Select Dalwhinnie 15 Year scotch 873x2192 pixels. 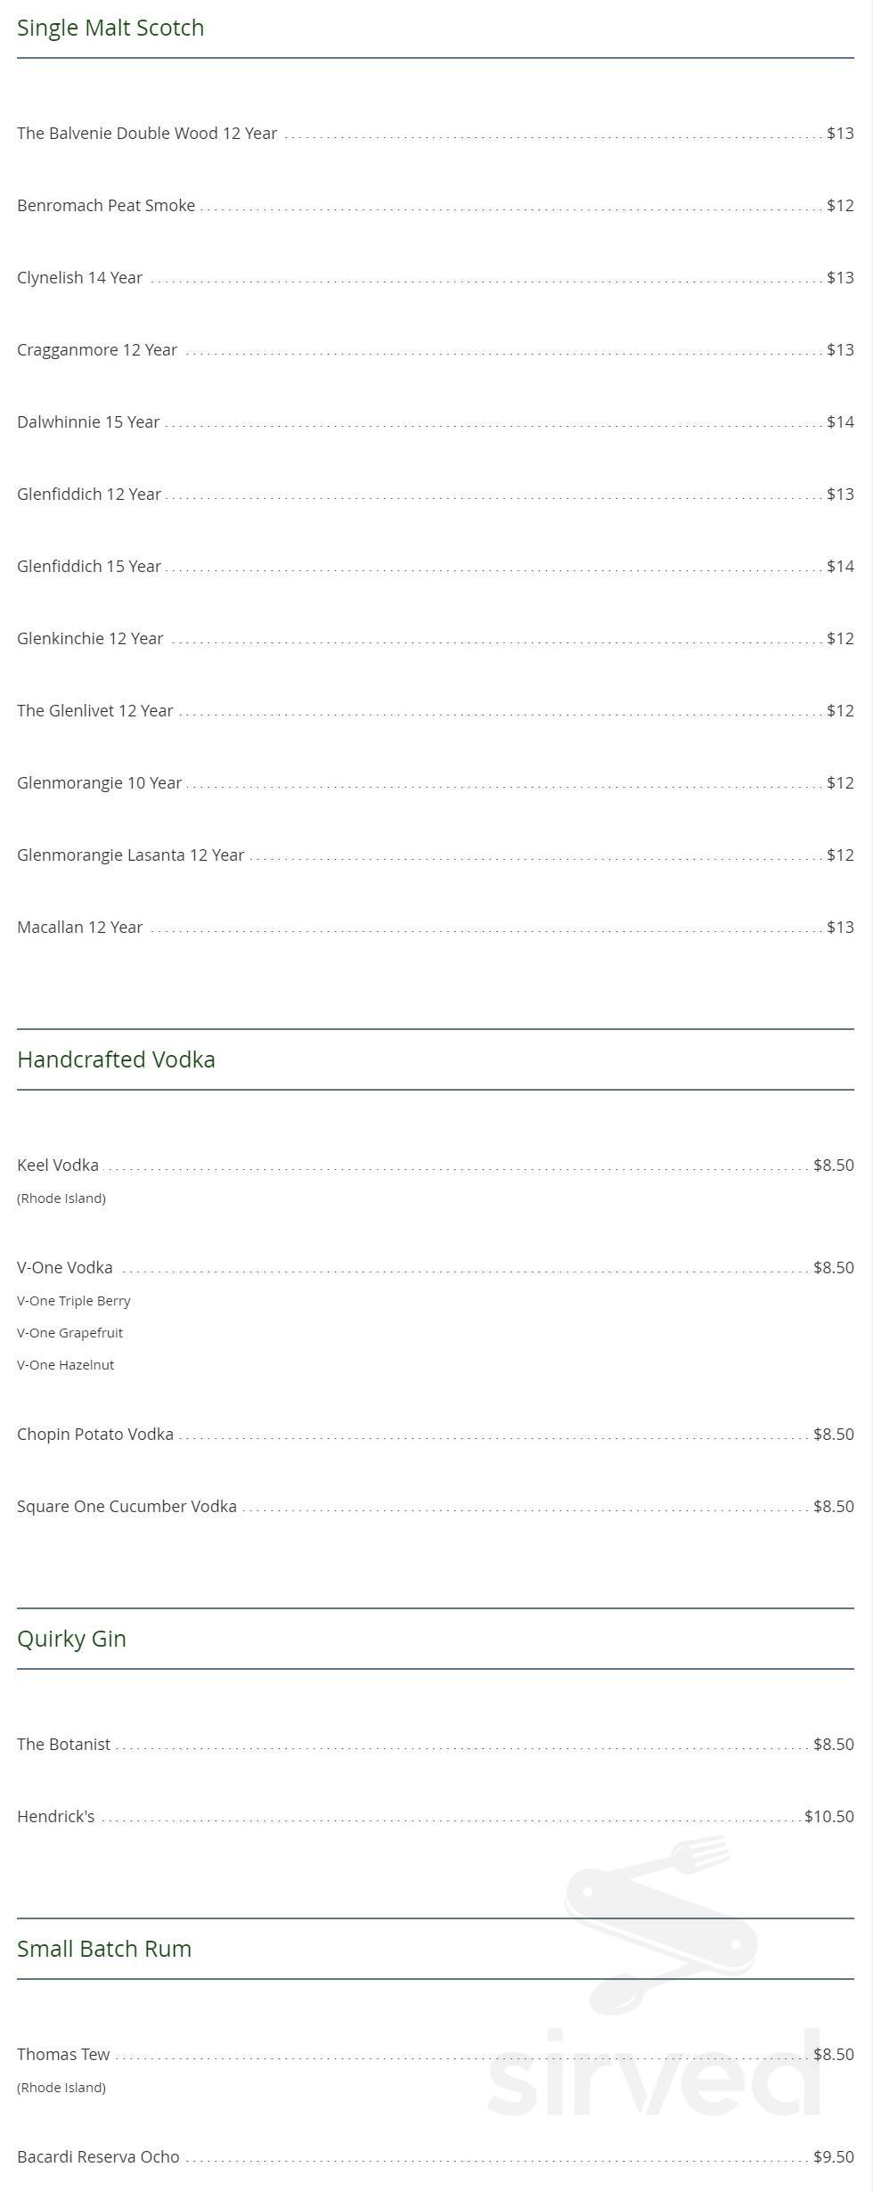click(x=88, y=422)
